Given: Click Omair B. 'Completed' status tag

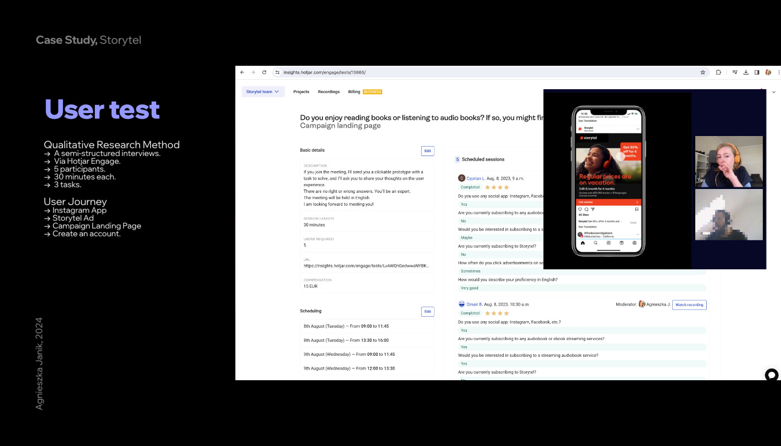Looking at the screenshot, I should 470,313.
